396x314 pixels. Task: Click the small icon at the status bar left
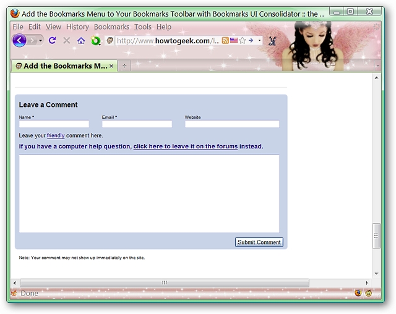14,294
